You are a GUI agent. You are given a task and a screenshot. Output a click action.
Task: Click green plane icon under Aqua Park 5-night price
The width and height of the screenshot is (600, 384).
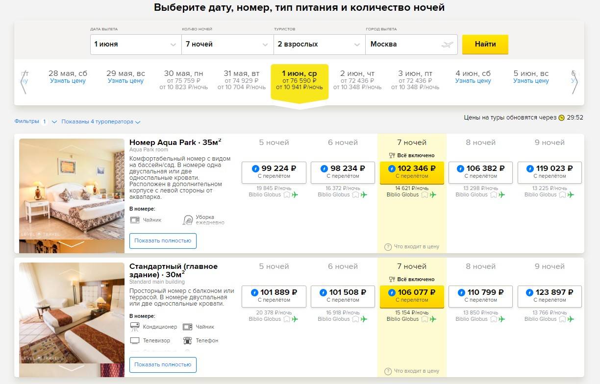(x=295, y=195)
